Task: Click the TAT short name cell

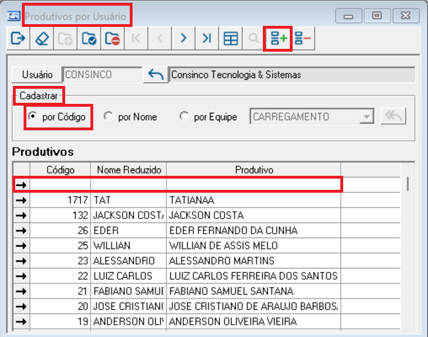Action: [x=129, y=201]
